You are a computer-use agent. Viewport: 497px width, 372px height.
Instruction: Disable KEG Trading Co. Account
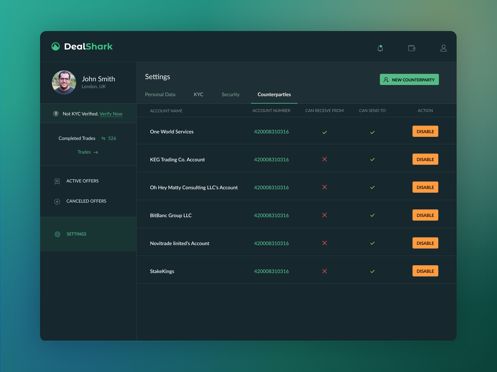[x=425, y=159]
